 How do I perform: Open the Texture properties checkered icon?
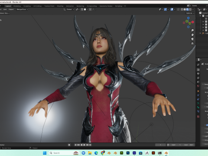coord(198,117)
